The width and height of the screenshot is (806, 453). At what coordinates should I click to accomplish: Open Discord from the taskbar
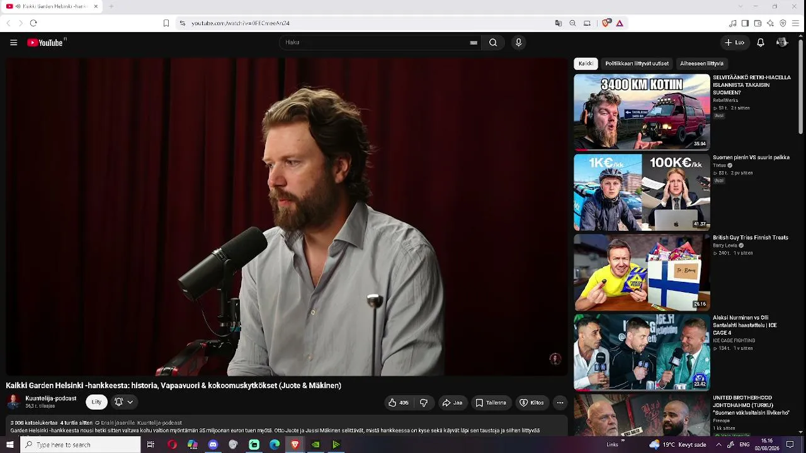(213, 445)
